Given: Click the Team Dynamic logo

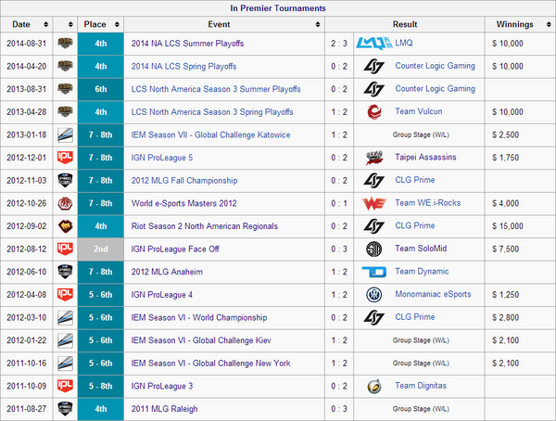Looking at the screenshot, I should pyautogui.click(x=374, y=272).
